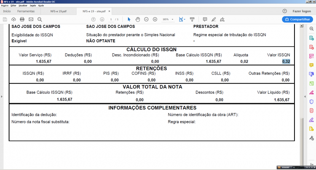Screen dimensions: 316x170
Task: Click the Print file icon
Action: point(22,19)
